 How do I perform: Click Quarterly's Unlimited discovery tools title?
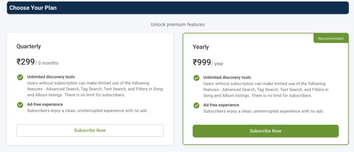tap(51, 77)
